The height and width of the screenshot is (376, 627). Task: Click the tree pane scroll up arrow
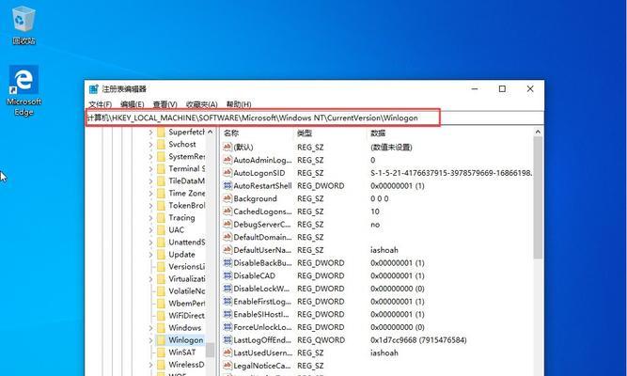(210, 132)
